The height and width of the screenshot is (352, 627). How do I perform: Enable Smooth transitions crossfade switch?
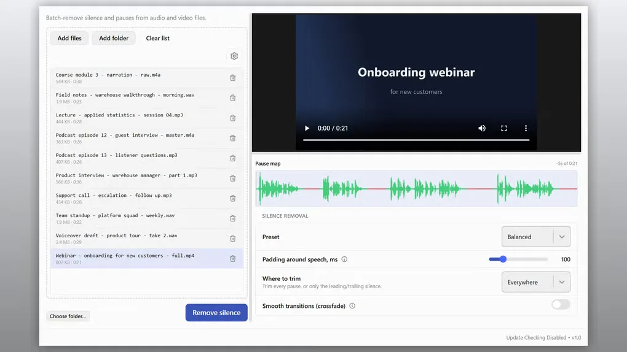[561, 305]
